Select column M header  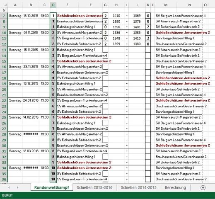coord(166,5)
